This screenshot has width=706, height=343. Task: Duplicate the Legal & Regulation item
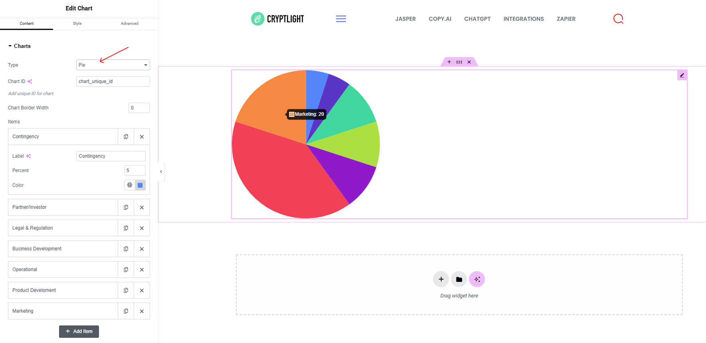(126, 228)
